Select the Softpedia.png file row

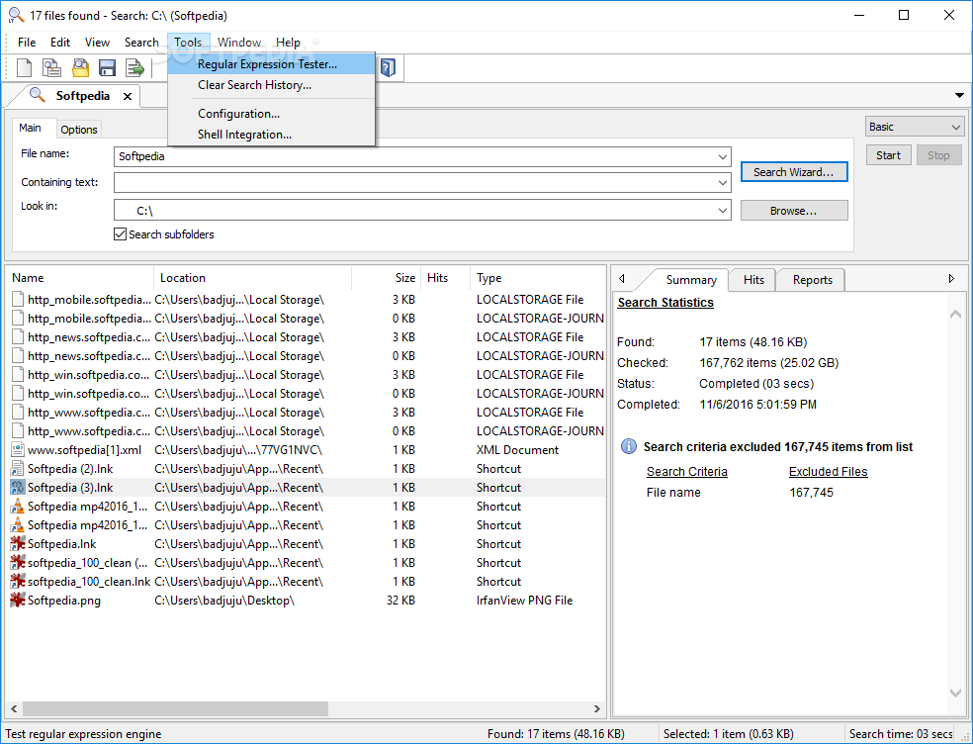pyautogui.click(x=307, y=600)
